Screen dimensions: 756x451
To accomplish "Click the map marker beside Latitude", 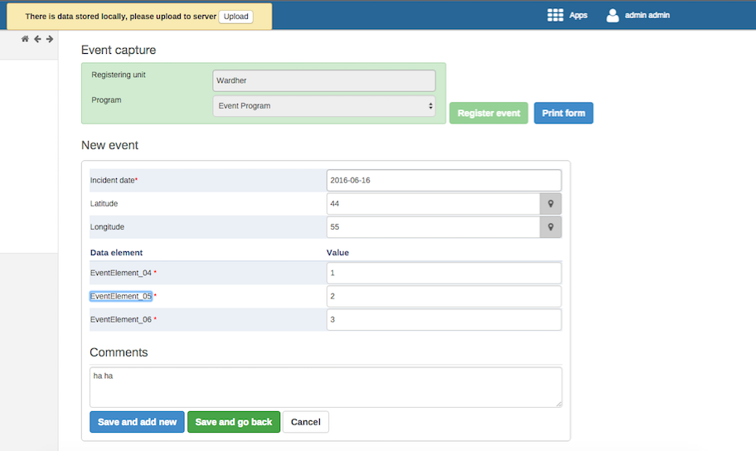I will (550, 204).
